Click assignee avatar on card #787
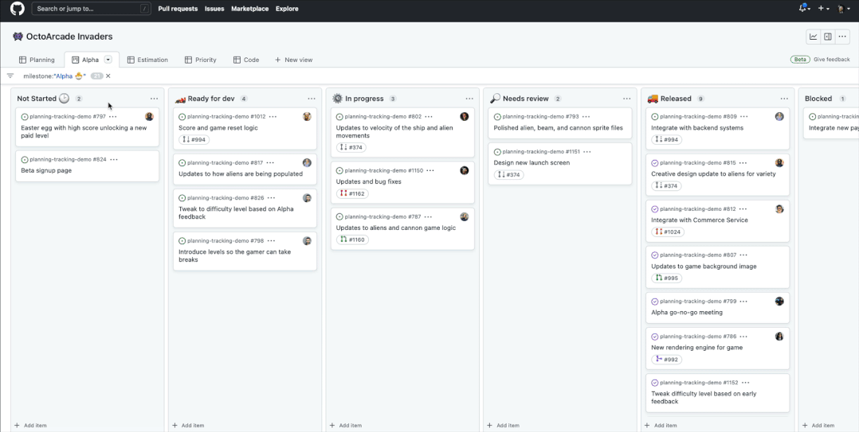 465,216
